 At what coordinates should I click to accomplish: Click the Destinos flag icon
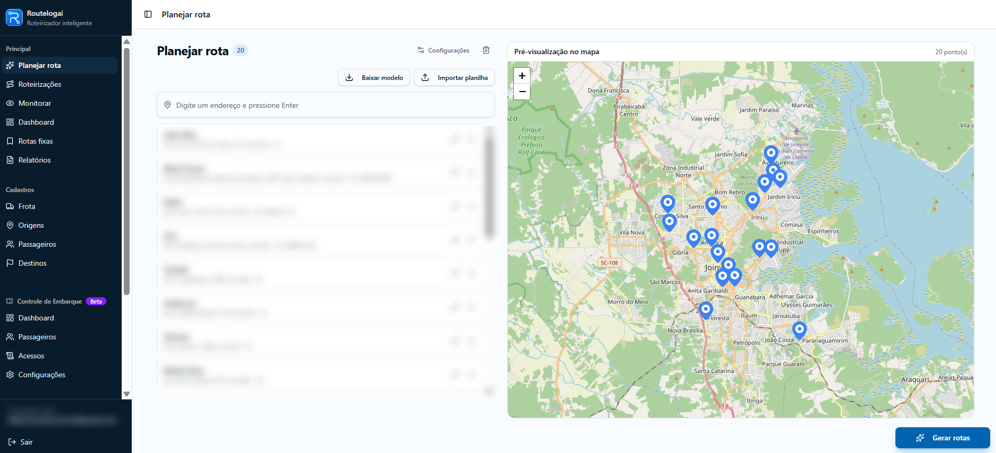click(x=10, y=263)
